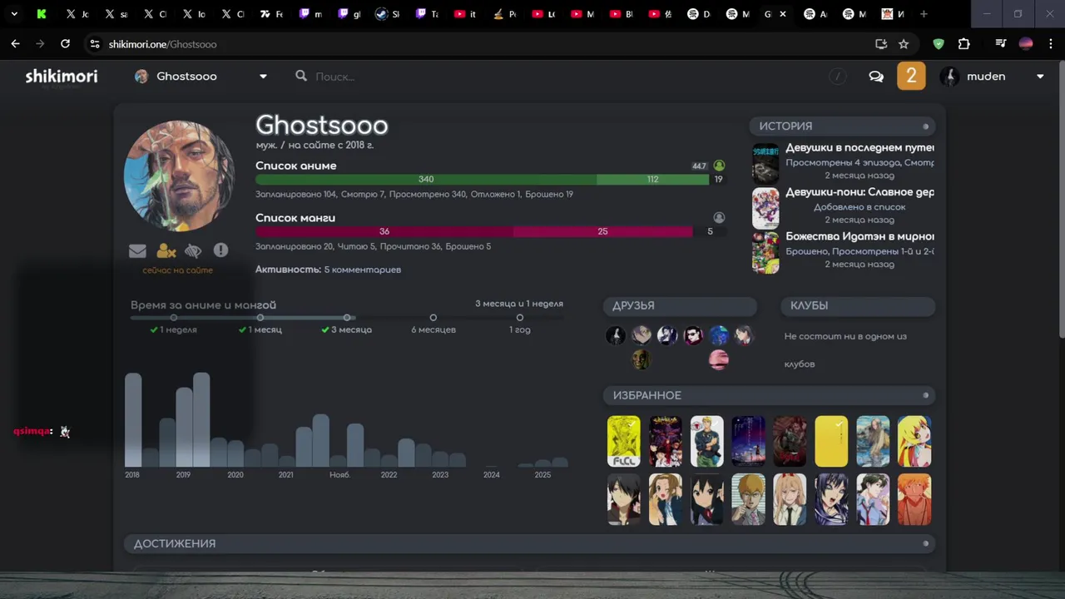Click the search magnifier icon
The width and height of the screenshot is (1065, 599).
(301, 77)
